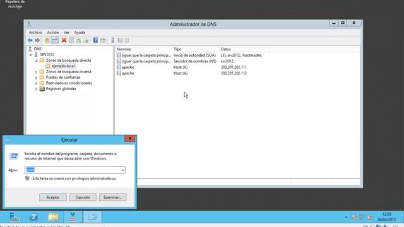
Task: Select the ejemplo.local zone
Action: coord(63,66)
